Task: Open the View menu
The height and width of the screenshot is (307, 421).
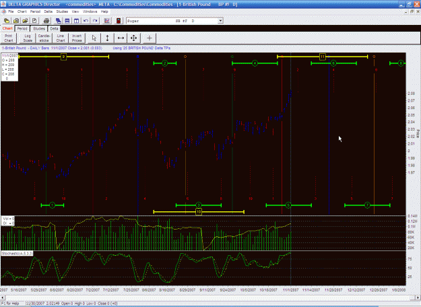Action: pyautogui.click(x=75, y=11)
